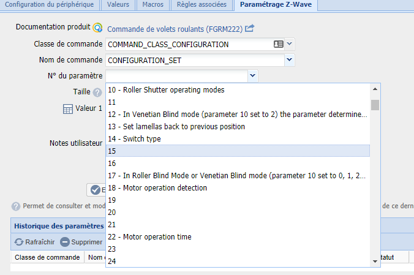
Task: Expand the Nom de commande dropdown
Action: pos(290,59)
